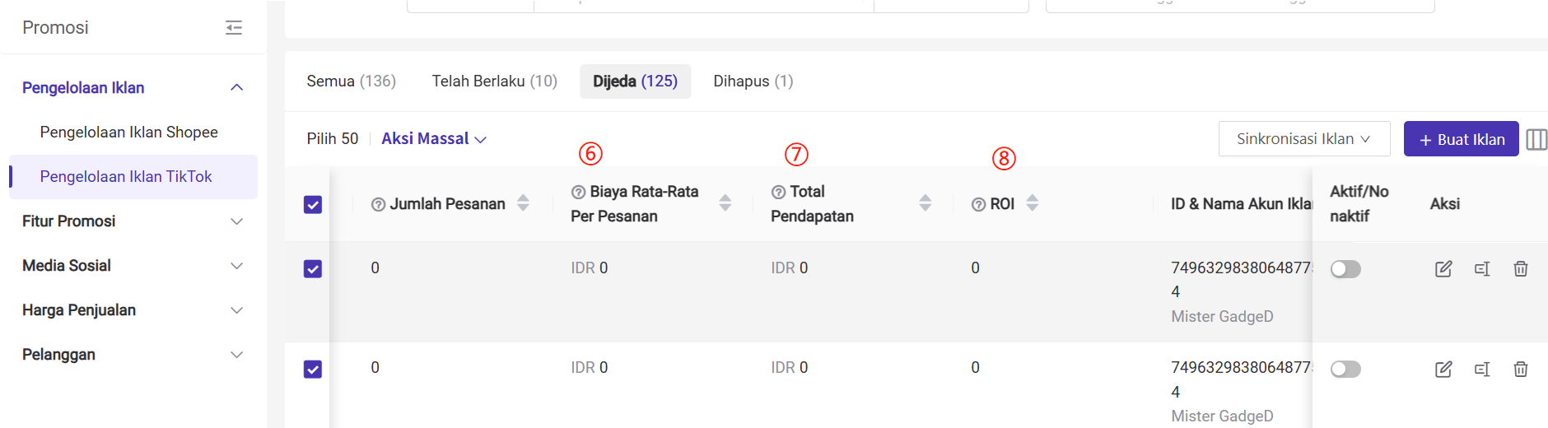Open column settings icon beside Buat Iklan

tap(1536, 139)
